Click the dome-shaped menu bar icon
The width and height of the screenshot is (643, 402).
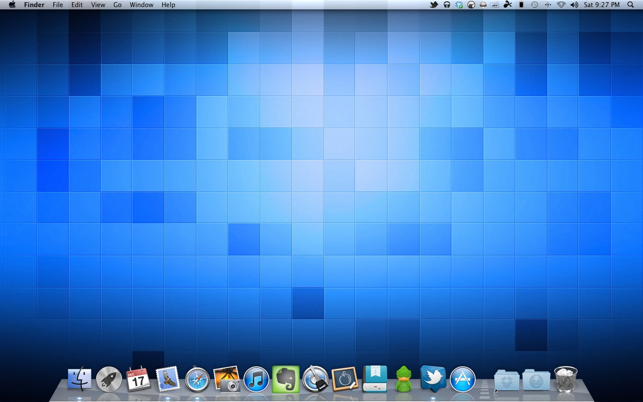coord(483,4)
